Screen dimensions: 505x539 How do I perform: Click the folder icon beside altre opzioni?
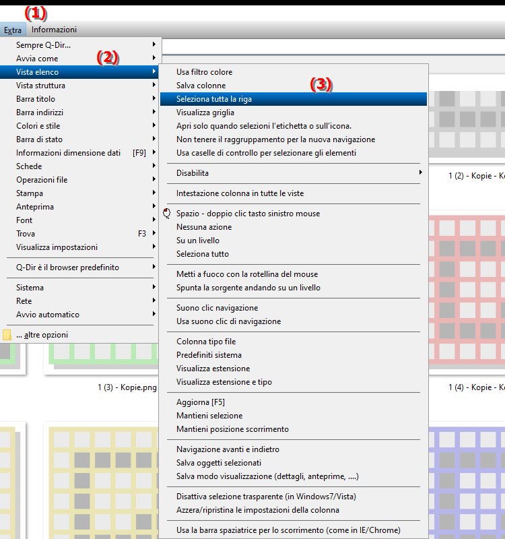(x=7, y=335)
